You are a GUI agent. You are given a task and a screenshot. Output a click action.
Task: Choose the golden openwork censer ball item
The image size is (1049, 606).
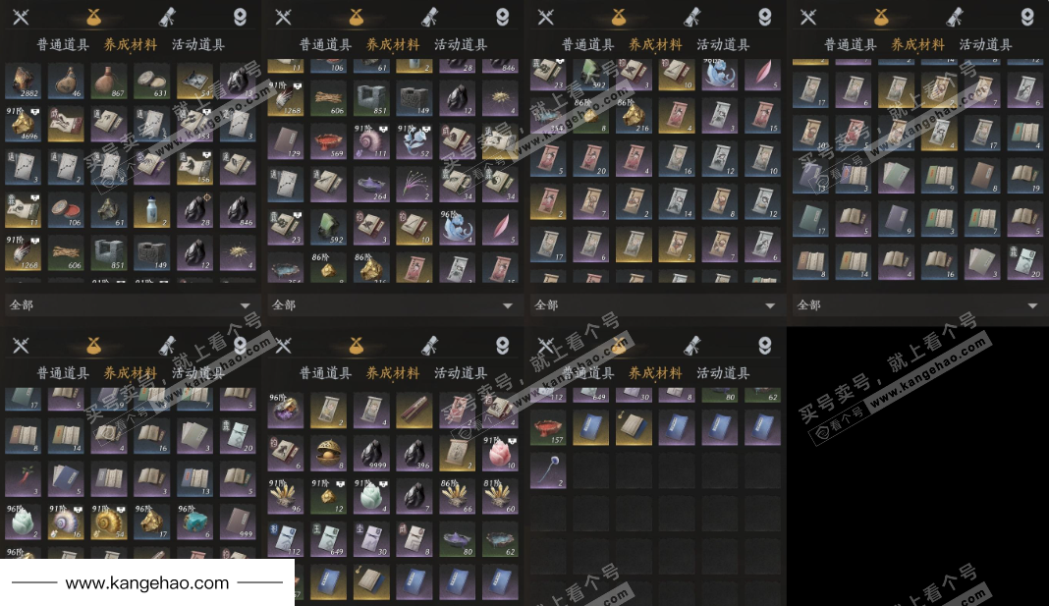click(x=328, y=454)
